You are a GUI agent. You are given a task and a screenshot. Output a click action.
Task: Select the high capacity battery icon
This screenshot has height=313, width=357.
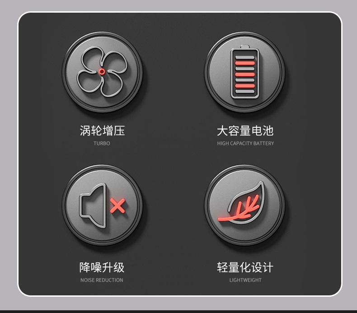[245, 72]
